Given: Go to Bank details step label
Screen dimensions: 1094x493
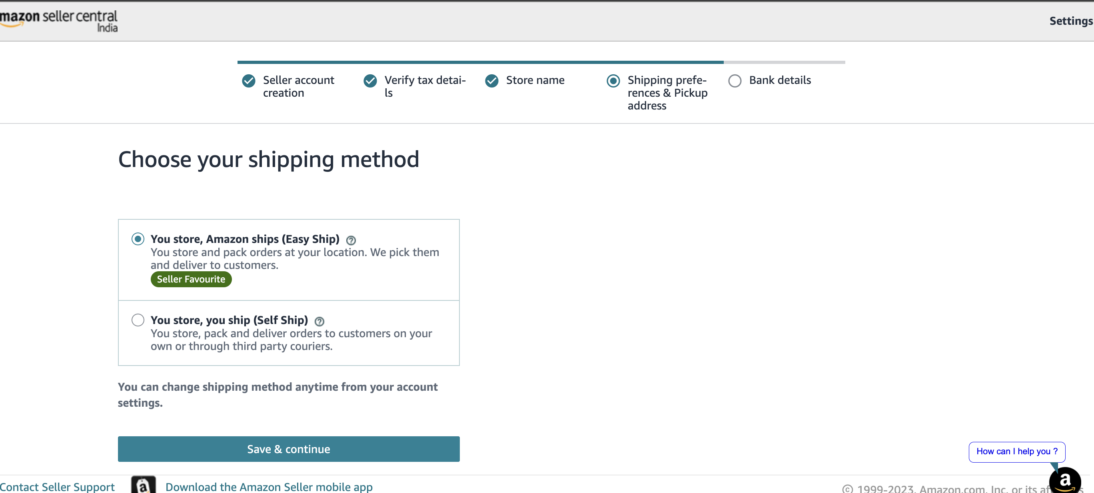Looking at the screenshot, I should (x=780, y=80).
